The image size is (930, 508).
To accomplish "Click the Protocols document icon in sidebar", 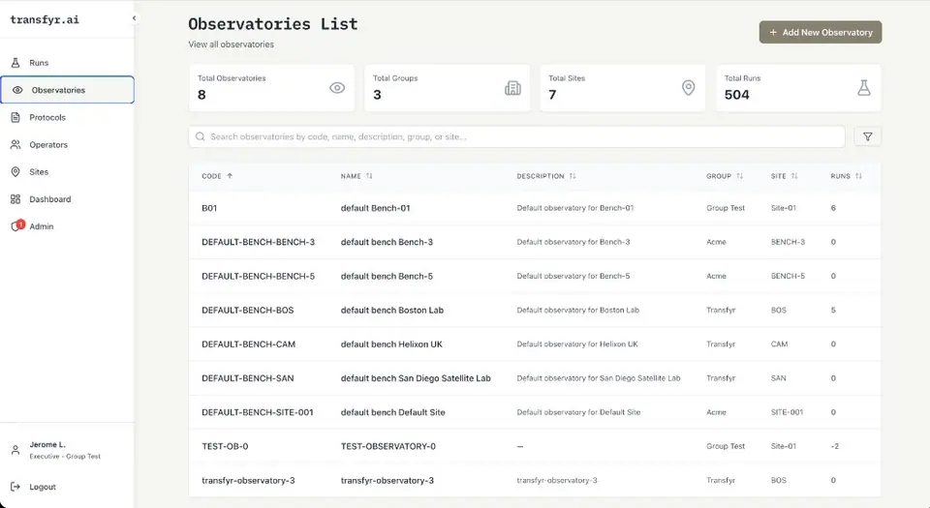I will [16, 117].
